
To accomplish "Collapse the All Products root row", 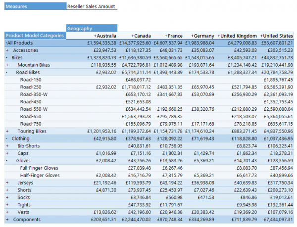I will [x=6, y=43].
